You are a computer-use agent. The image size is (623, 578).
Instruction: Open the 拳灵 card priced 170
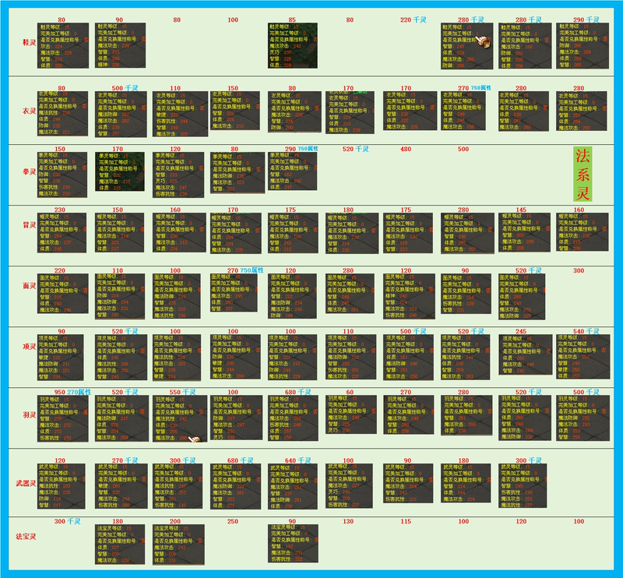coord(120,171)
